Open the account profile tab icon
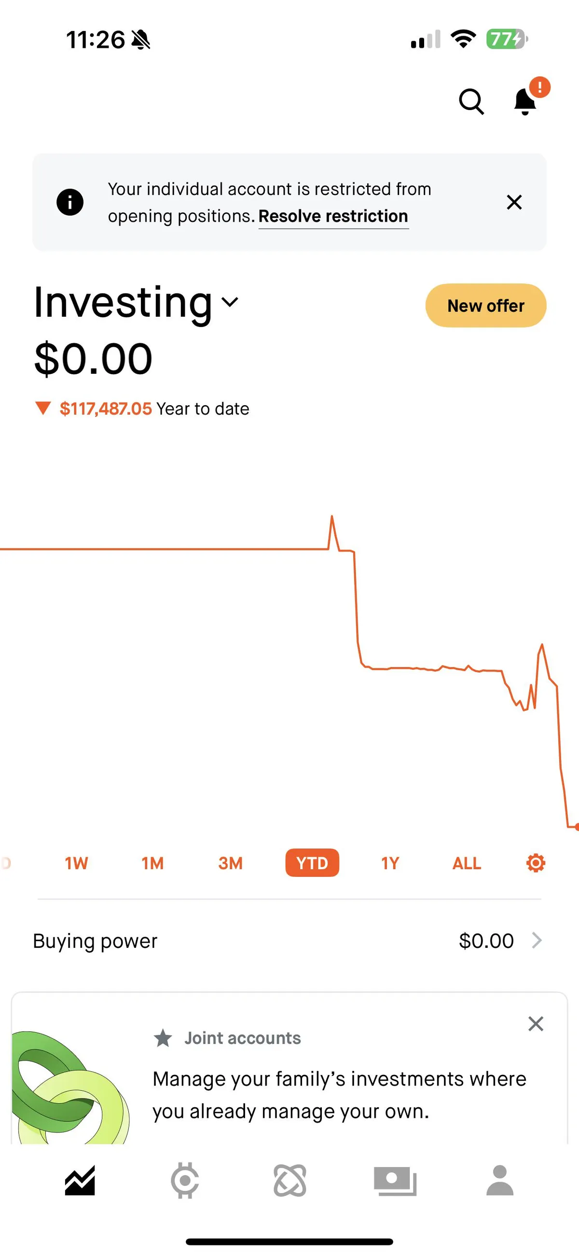 pyautogui.click(x=500, y=1180)
